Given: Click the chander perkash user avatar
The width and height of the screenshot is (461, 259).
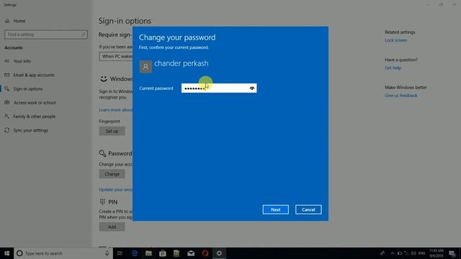Looking at the screenshot, I should (146, 67).
